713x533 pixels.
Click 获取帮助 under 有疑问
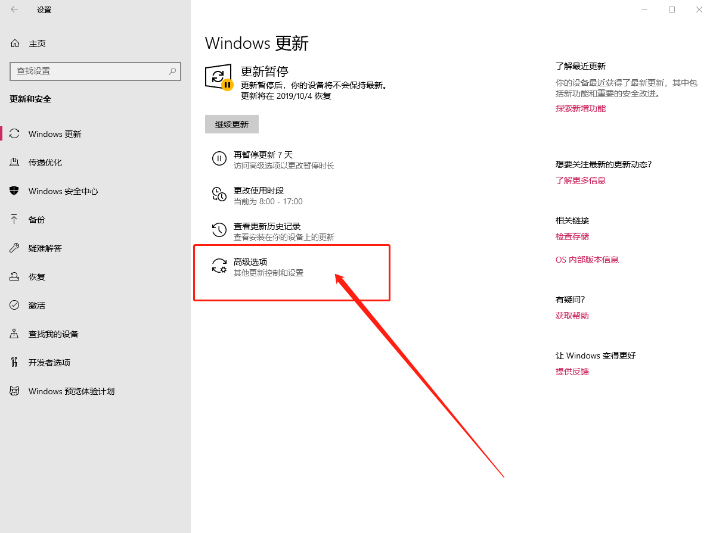(x=571, y=315)
